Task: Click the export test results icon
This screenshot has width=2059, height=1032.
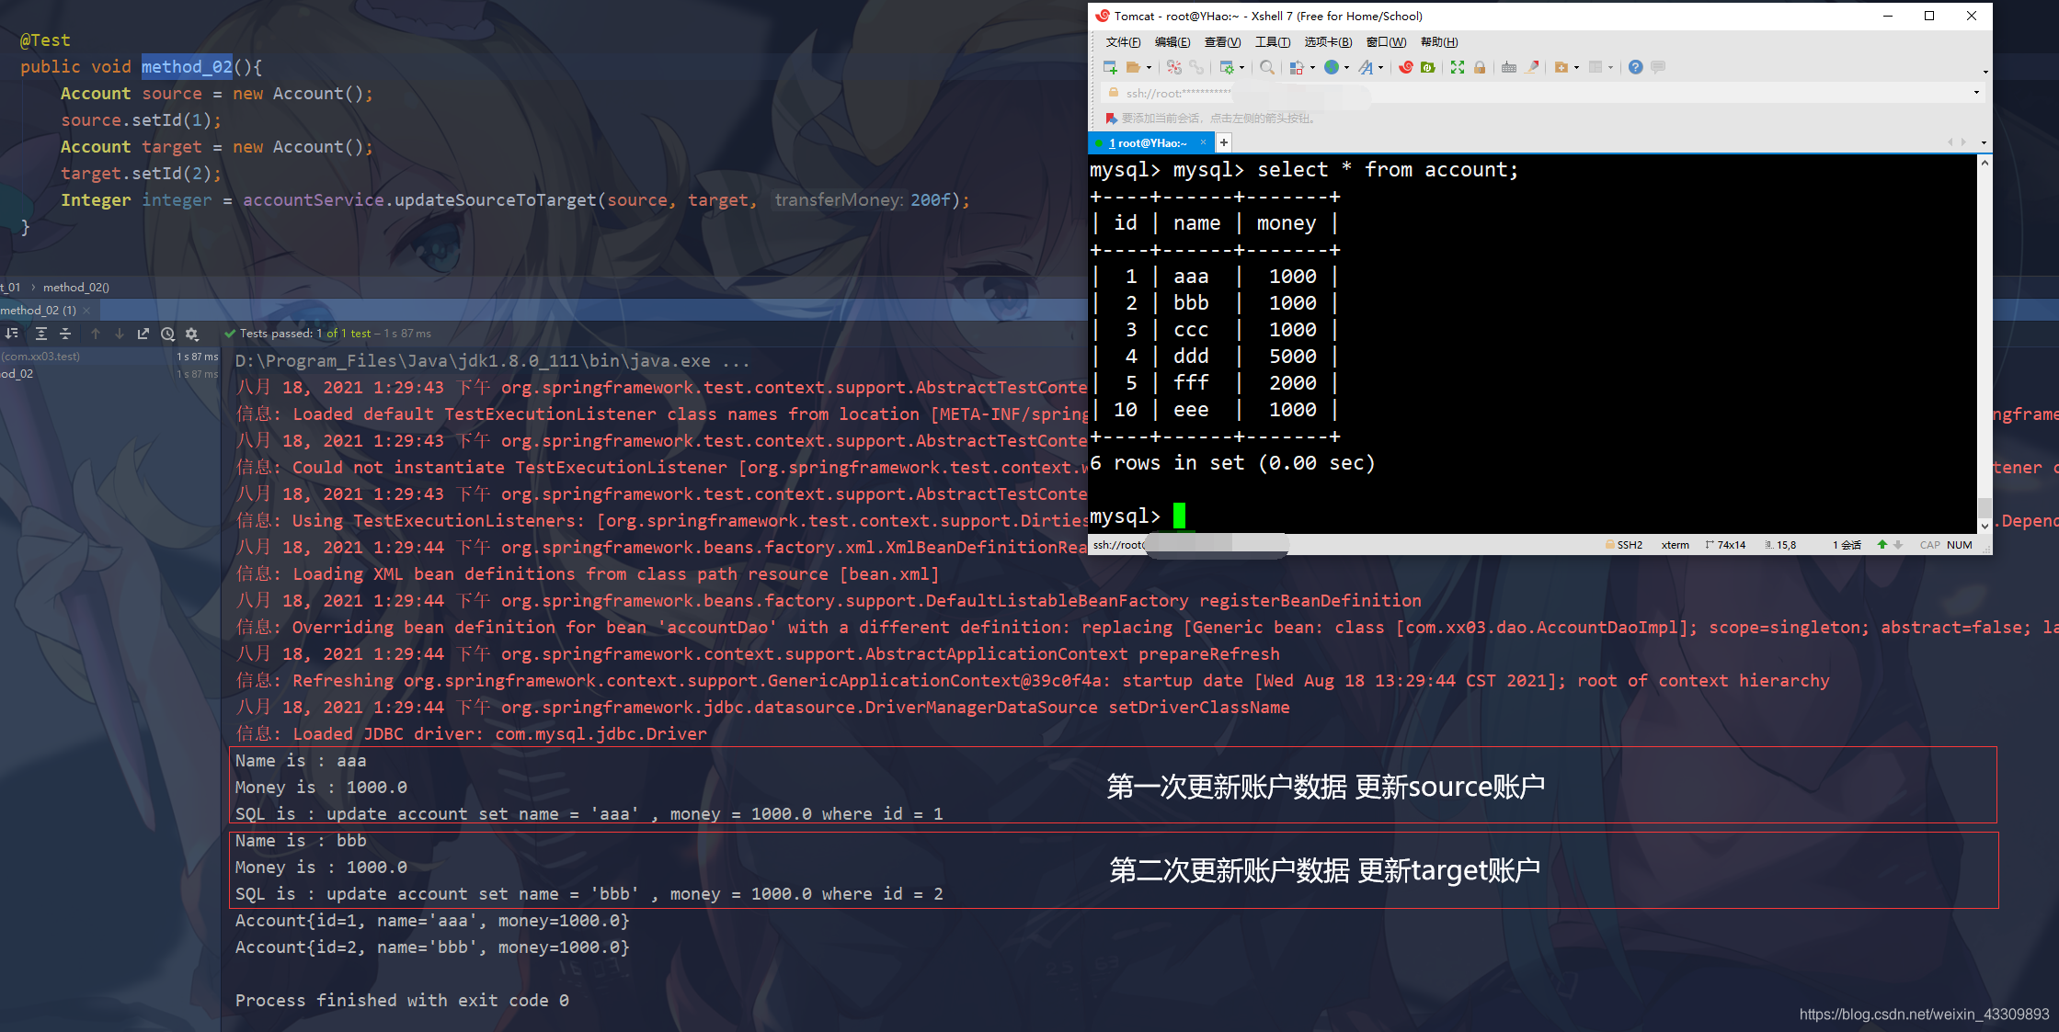Action: pos(143,335)
